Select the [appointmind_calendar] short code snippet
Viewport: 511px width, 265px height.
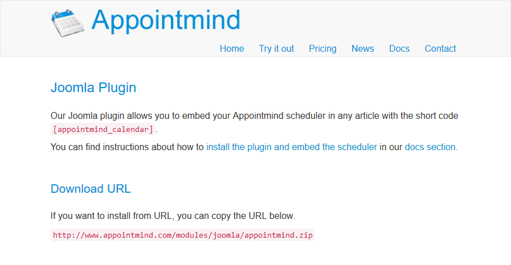103,130
